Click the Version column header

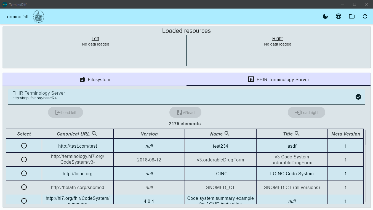[x=149, y=134]
